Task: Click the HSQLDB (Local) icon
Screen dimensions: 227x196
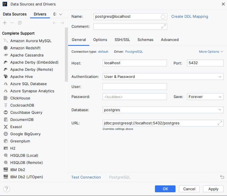Action: click(x=6, y=156)
